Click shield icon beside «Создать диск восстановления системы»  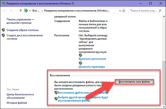pos(3,35)
